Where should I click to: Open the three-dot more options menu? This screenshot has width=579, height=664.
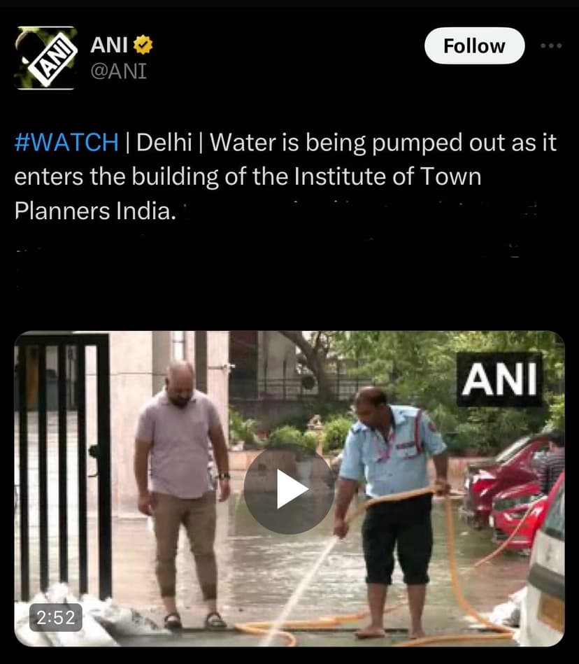tap(551, 45)
